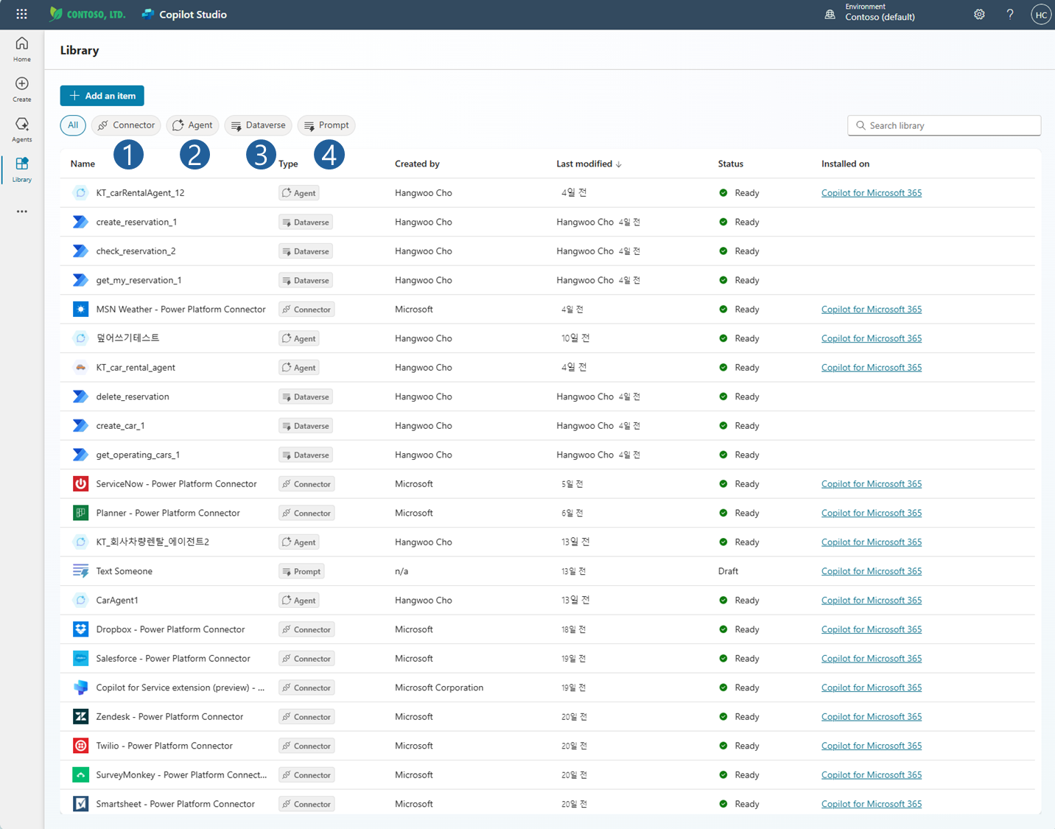Select the All filter pill

pyautogui.click(x=73, y=125)
